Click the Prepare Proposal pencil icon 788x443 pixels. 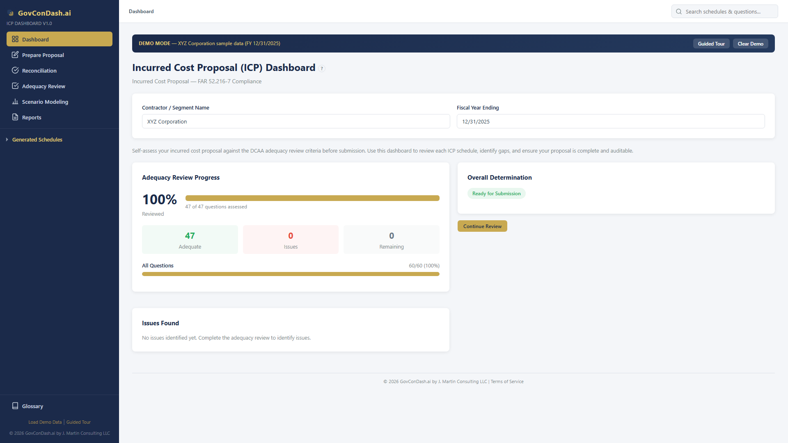[15, 55]
